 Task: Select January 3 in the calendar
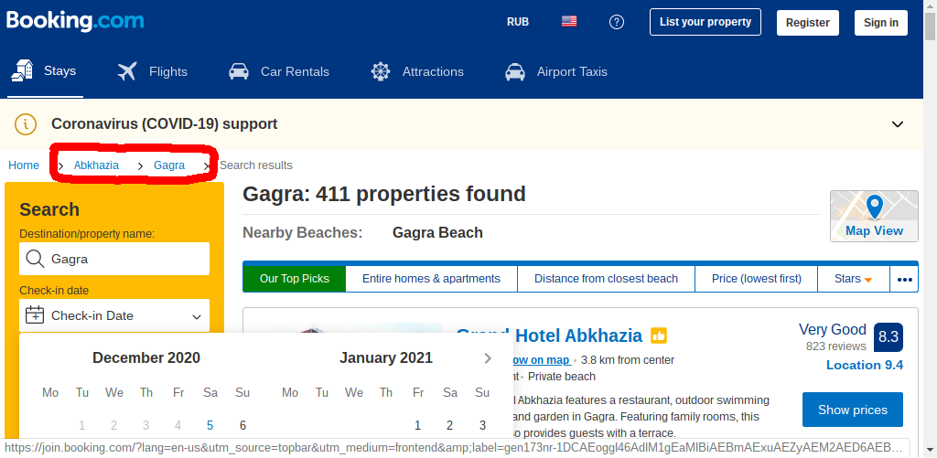click(x=482, y=426)
